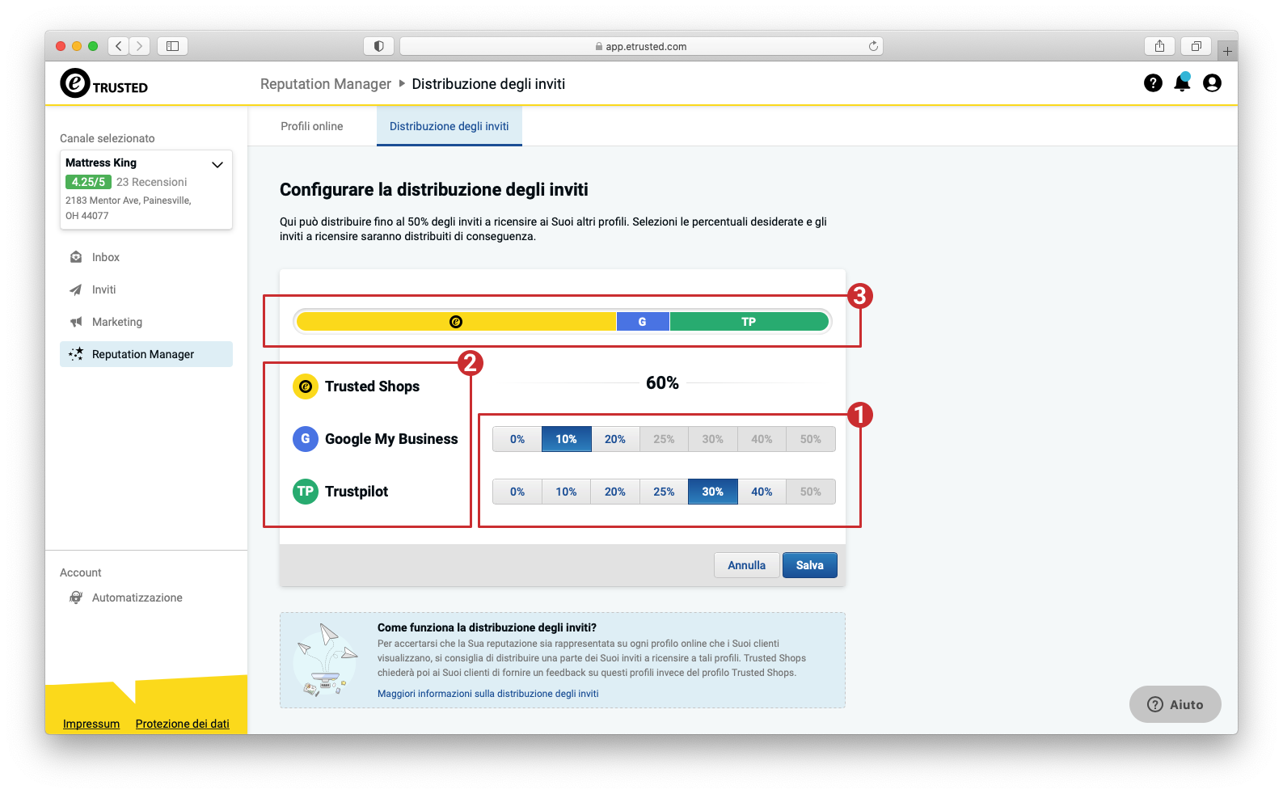Click the Google My Business label
Viewport: 1283px width, 794px height.
(391, 439)
